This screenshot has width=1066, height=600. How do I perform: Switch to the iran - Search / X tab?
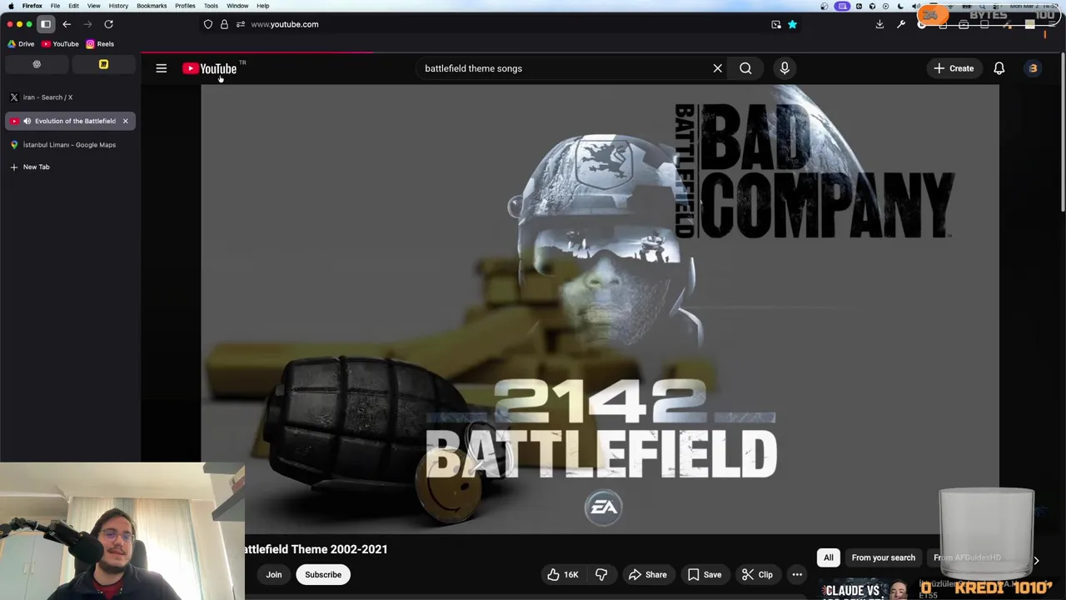(x=70, y=97)
